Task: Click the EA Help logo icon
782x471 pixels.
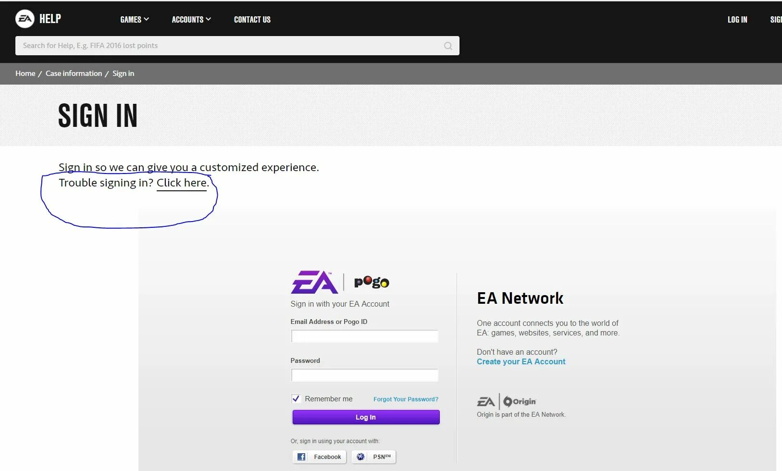Action: 25,19
